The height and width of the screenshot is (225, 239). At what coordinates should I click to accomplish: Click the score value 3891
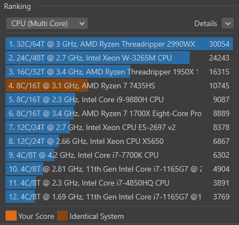point(221,183)
